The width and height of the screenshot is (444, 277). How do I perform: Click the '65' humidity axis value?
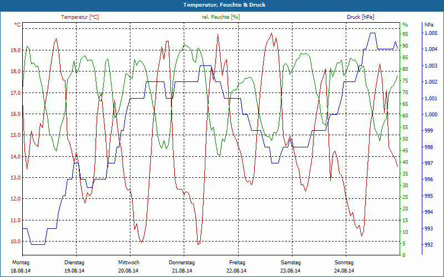[x=405, y=104]
